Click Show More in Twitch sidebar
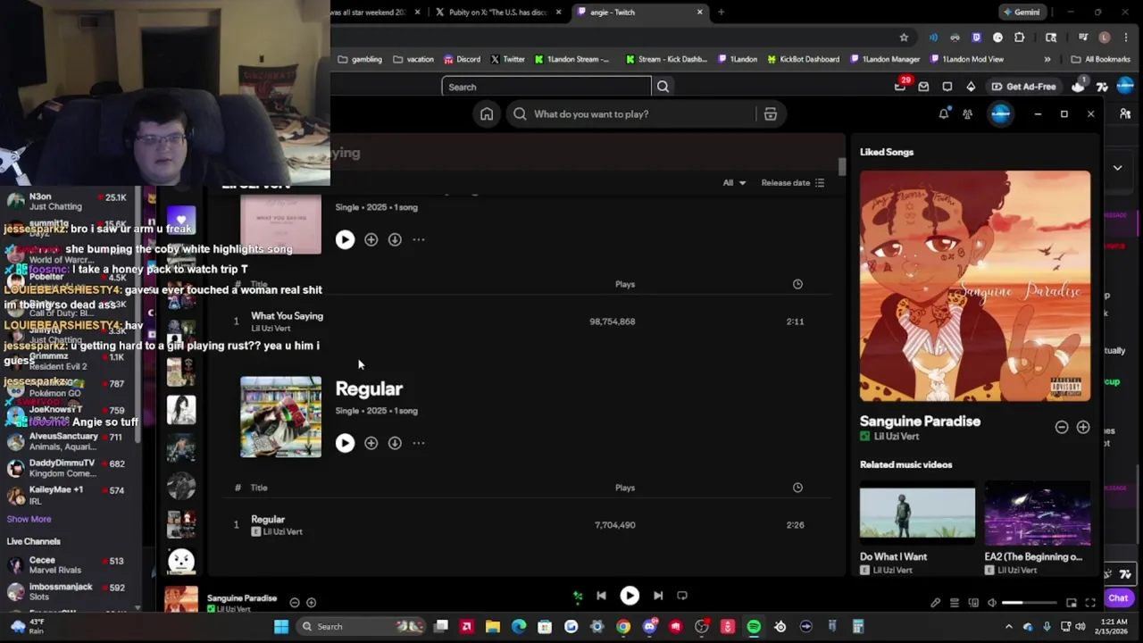1143x643 pixels. pos(29,519)
